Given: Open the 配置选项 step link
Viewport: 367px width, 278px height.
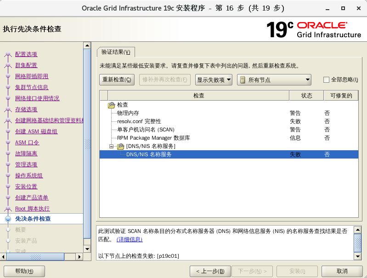Looking at the screenshot, I should 26,54.
